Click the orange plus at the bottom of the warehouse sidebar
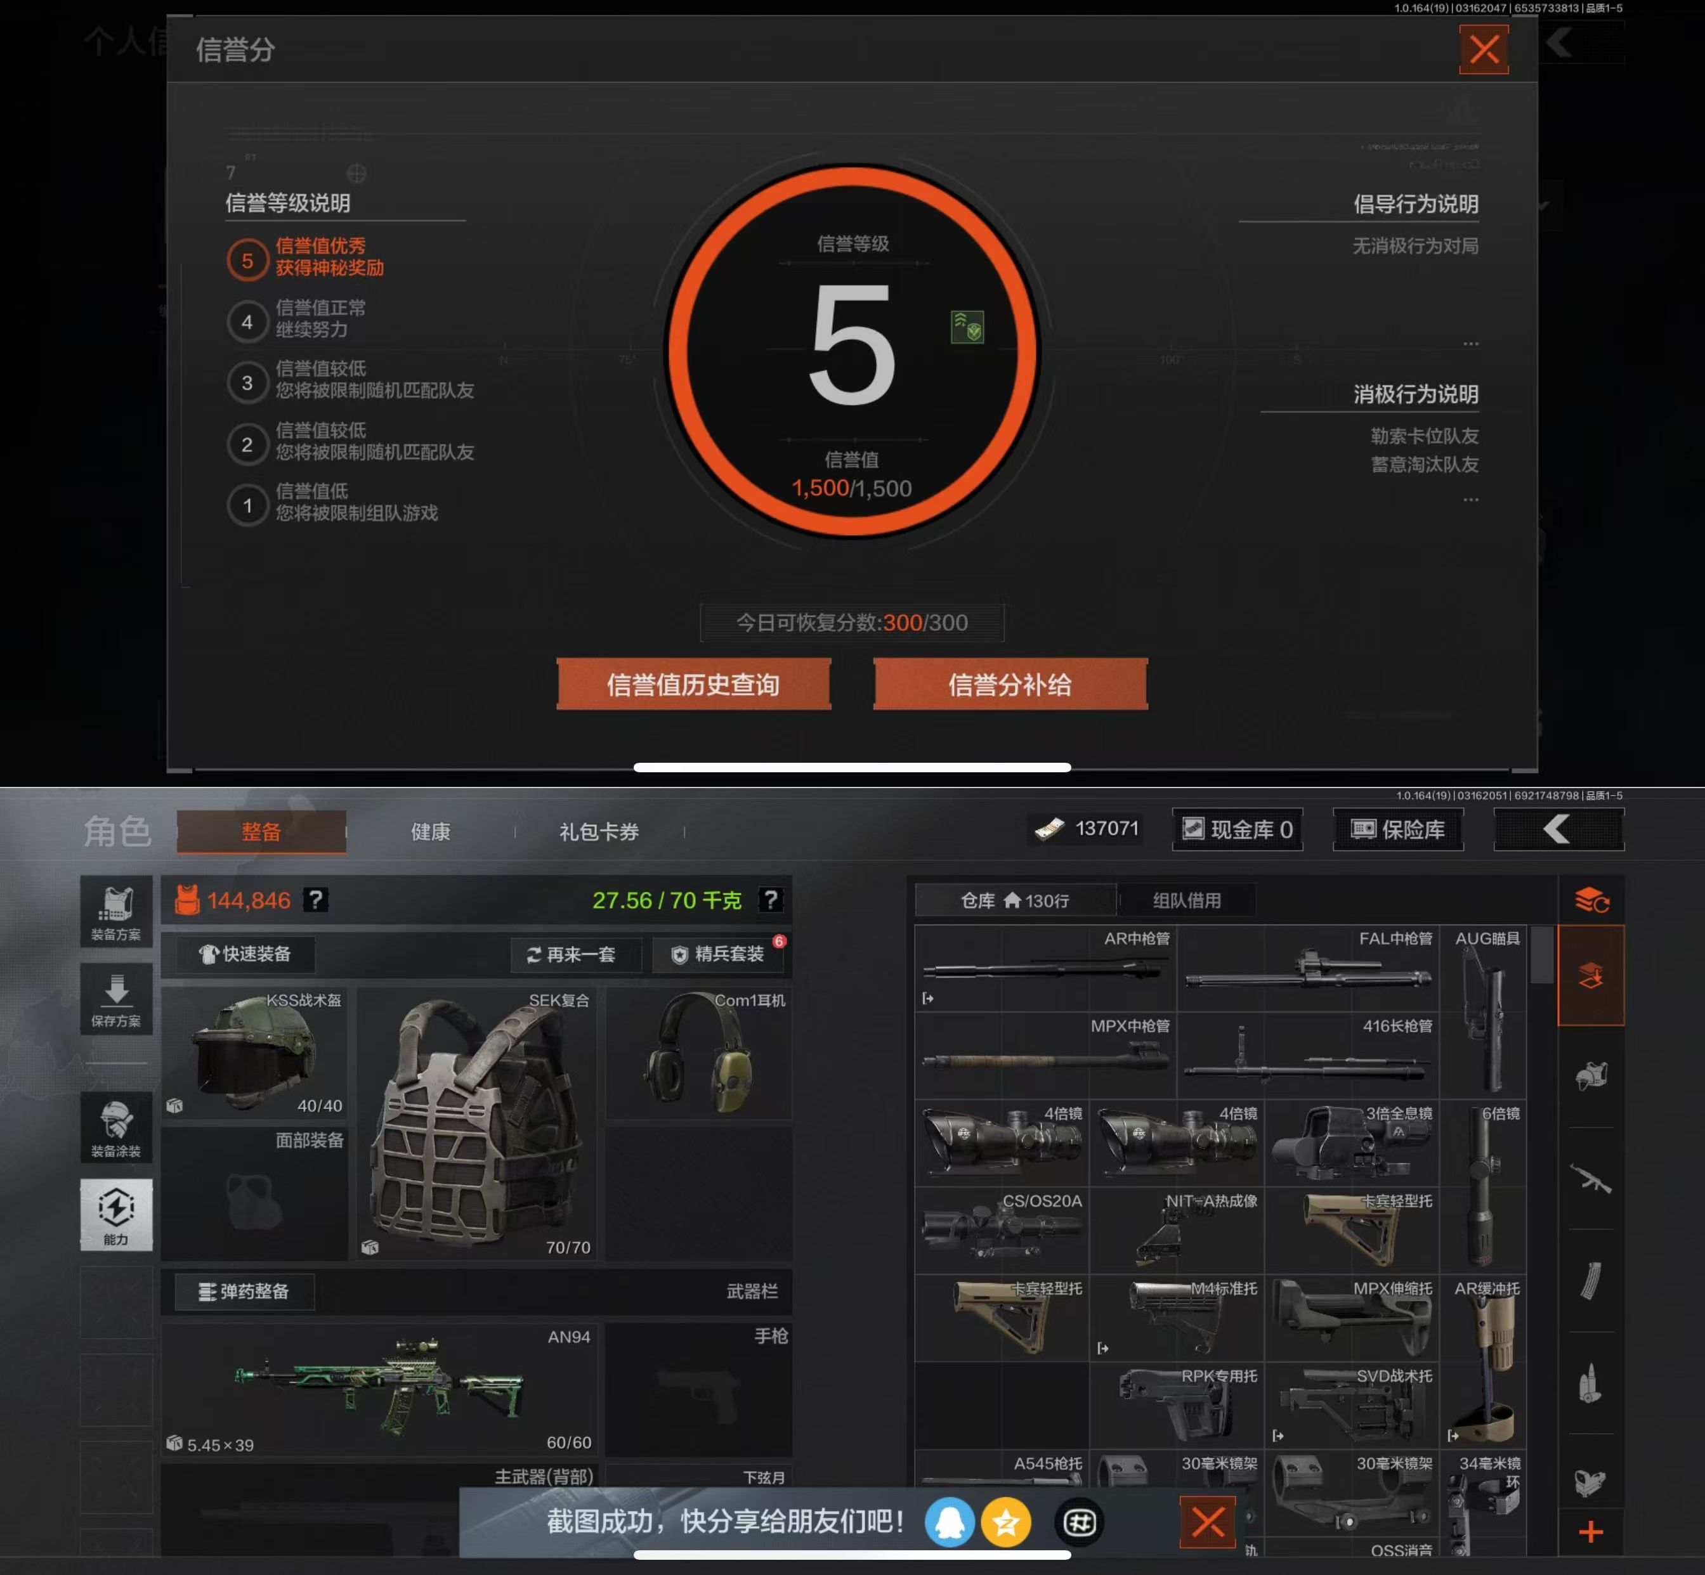The width and height of the screenshot is (1705, 1575). [1590, 1531]
